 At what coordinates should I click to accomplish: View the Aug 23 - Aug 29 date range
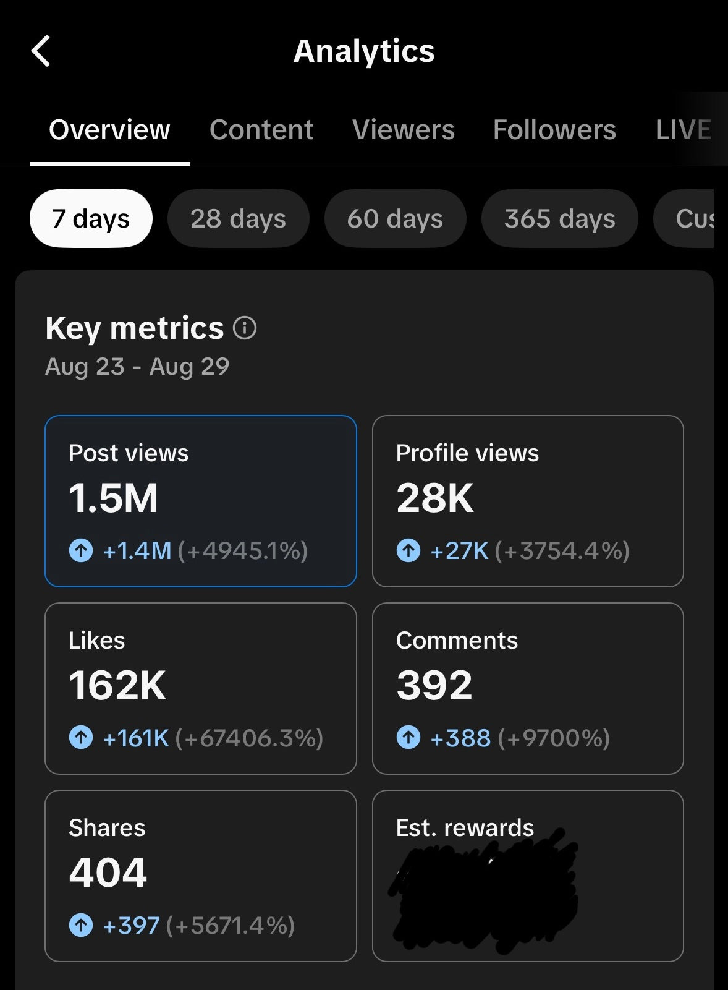[137, 366]
